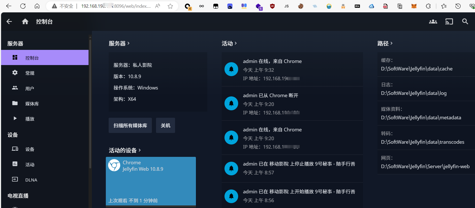Viewport: 475px width, 208px height.
Task: Go to Jellyfin home via house icon
Action: coord(25,22)
